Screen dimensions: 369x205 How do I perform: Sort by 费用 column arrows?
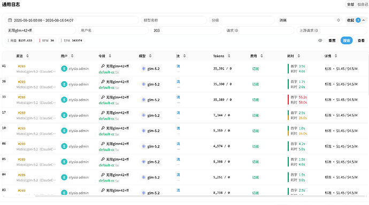(262, 56)
